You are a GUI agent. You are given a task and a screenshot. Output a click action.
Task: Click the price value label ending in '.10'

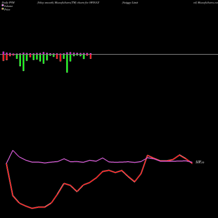click(200, 163)
